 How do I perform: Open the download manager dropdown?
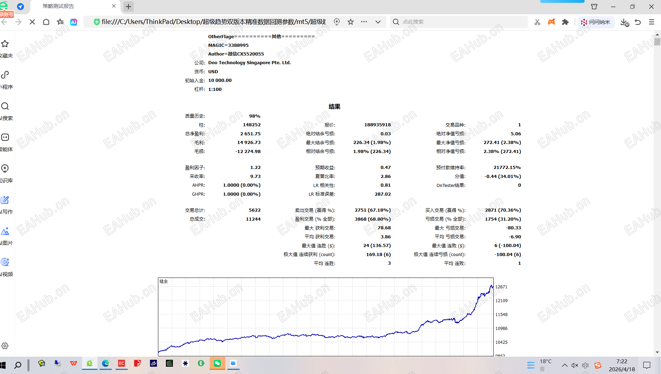(x=624, y=22)
